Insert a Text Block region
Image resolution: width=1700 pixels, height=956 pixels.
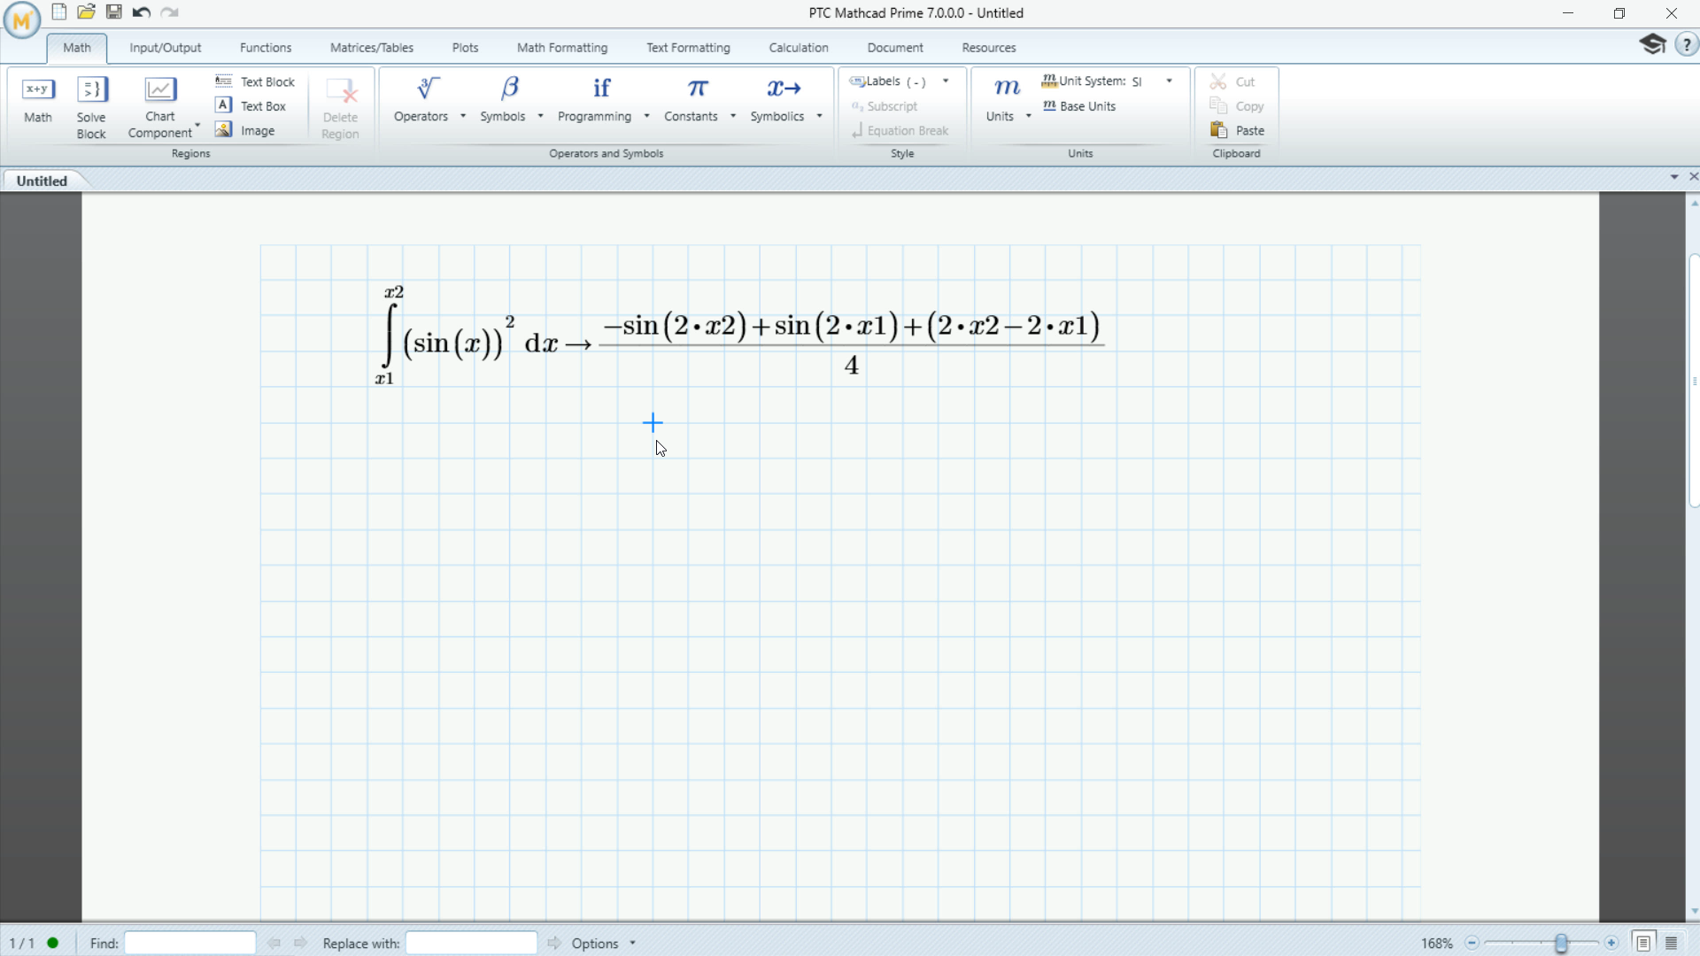[255, 81]
